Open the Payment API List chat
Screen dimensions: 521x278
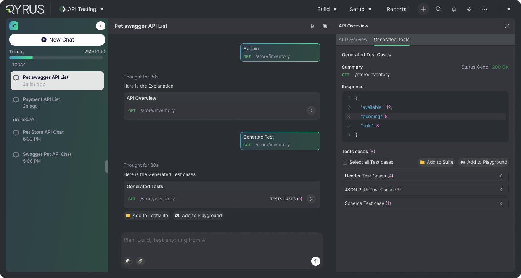[x=57, y=103]
